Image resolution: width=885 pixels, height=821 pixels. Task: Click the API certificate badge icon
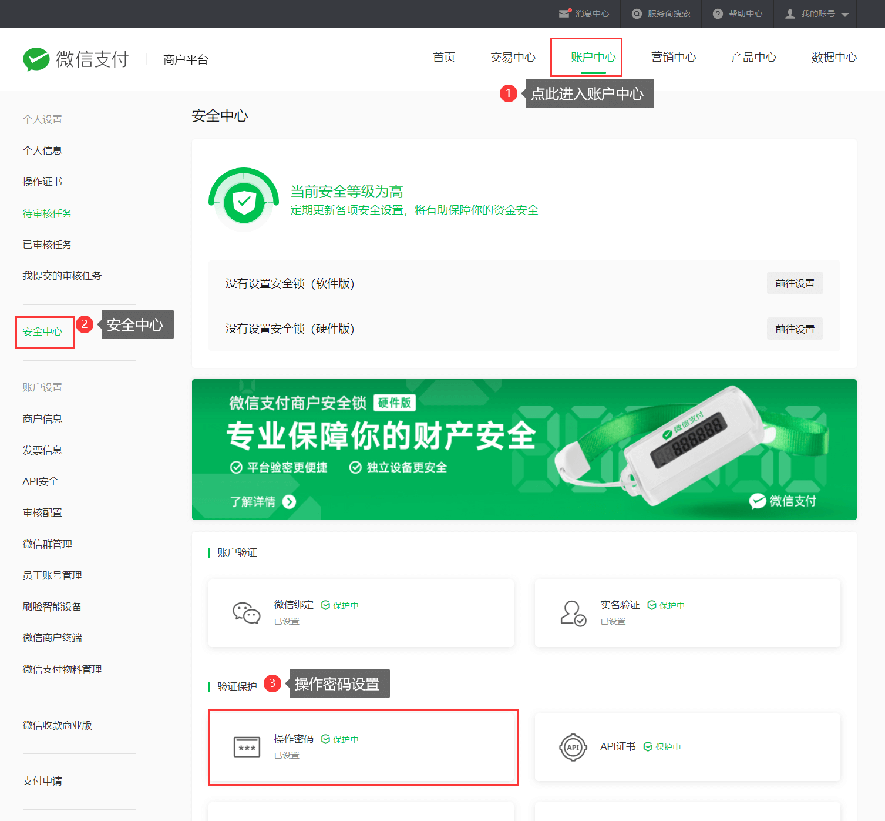coord(573,747)
